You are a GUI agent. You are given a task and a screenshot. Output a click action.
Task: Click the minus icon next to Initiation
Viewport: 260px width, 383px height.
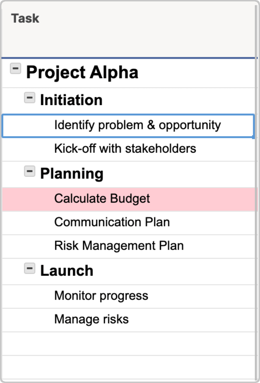[30, 98]
